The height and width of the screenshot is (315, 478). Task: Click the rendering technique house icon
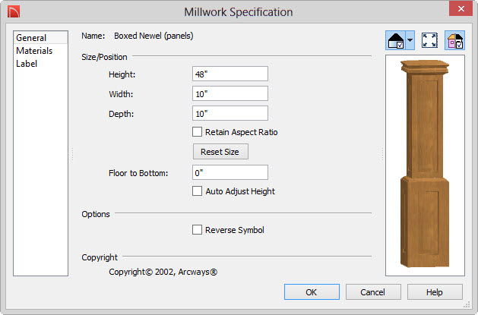(x=396, y=40)
